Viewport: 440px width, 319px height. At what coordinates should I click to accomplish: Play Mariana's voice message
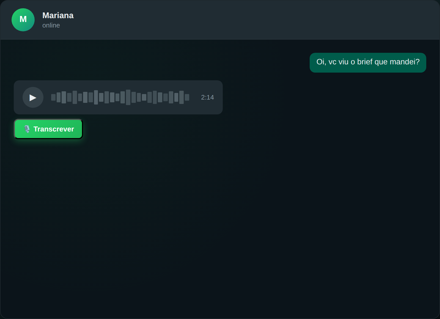coord(33,97)
